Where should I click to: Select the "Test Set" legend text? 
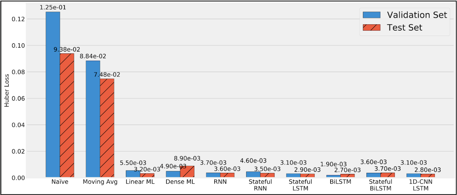[405, 28]
